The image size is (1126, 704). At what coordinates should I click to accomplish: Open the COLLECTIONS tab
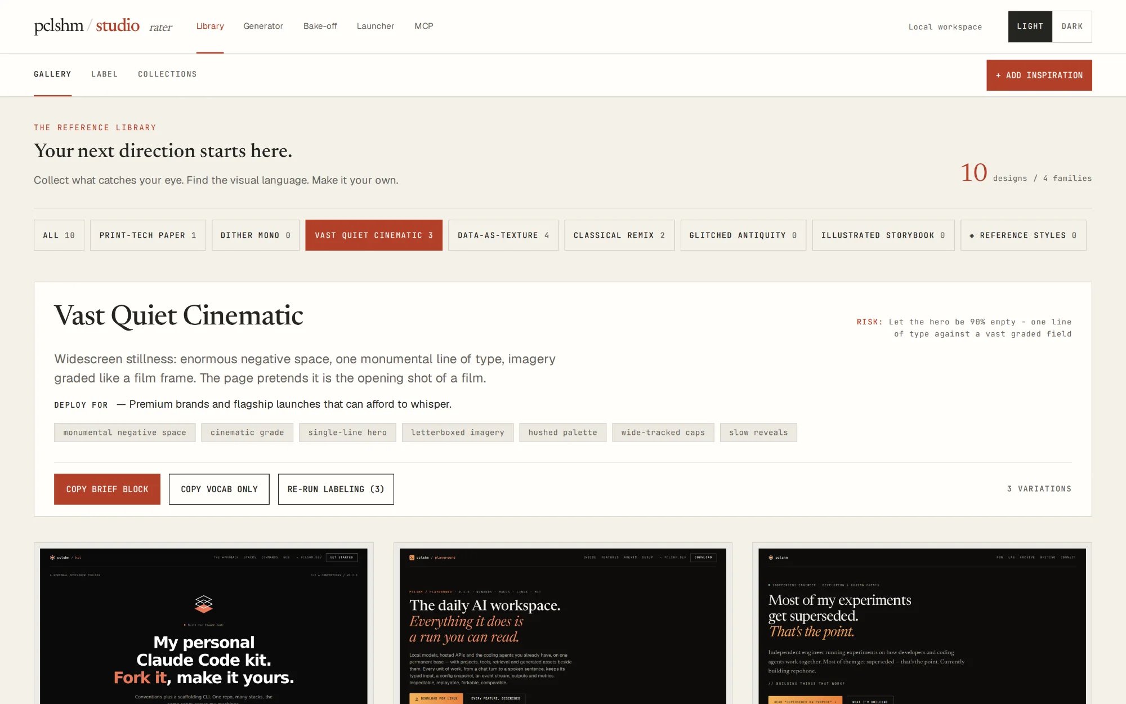[167, 74]
